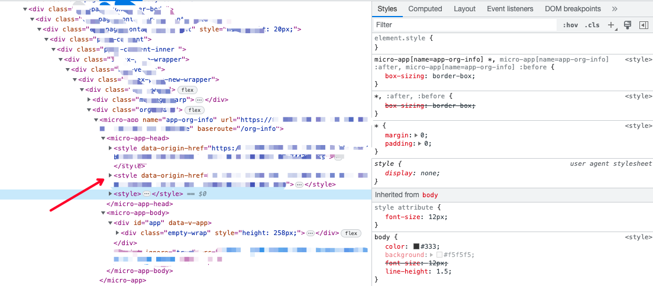Switch to Event listeners tab
653x286 pixels.
tap(510, 9)
